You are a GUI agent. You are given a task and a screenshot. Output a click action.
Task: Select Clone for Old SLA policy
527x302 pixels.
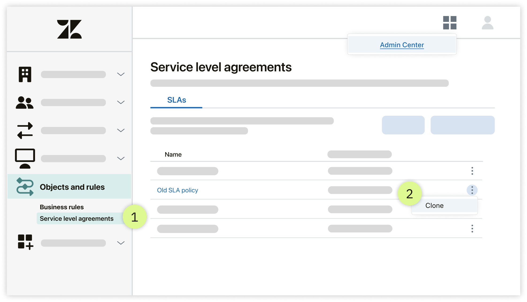(445, 206)
